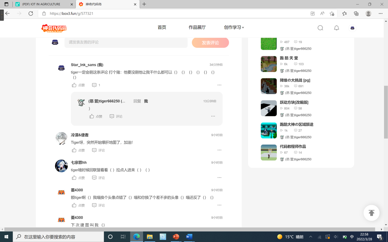Open Word from taskbar
The width and height of the screenshot is (388, 242).
189,237
